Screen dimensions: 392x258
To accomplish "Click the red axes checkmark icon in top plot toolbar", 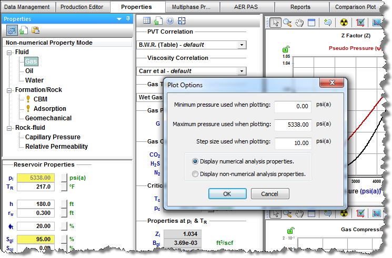I will (360, 23).
